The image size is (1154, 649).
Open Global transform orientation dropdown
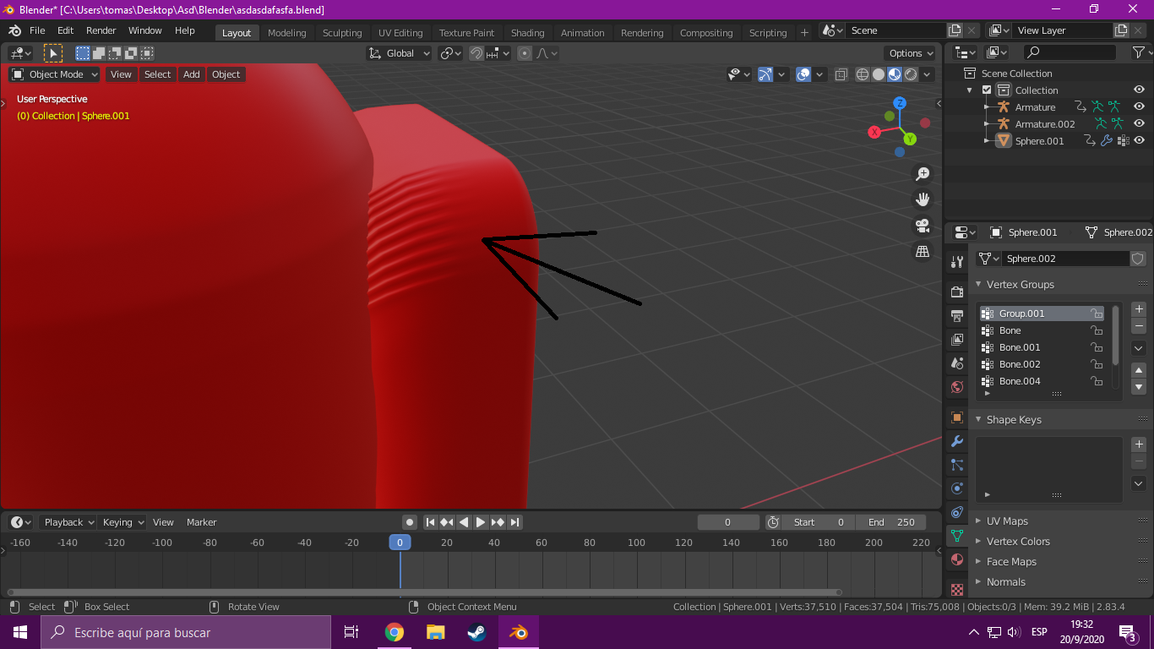400,53
